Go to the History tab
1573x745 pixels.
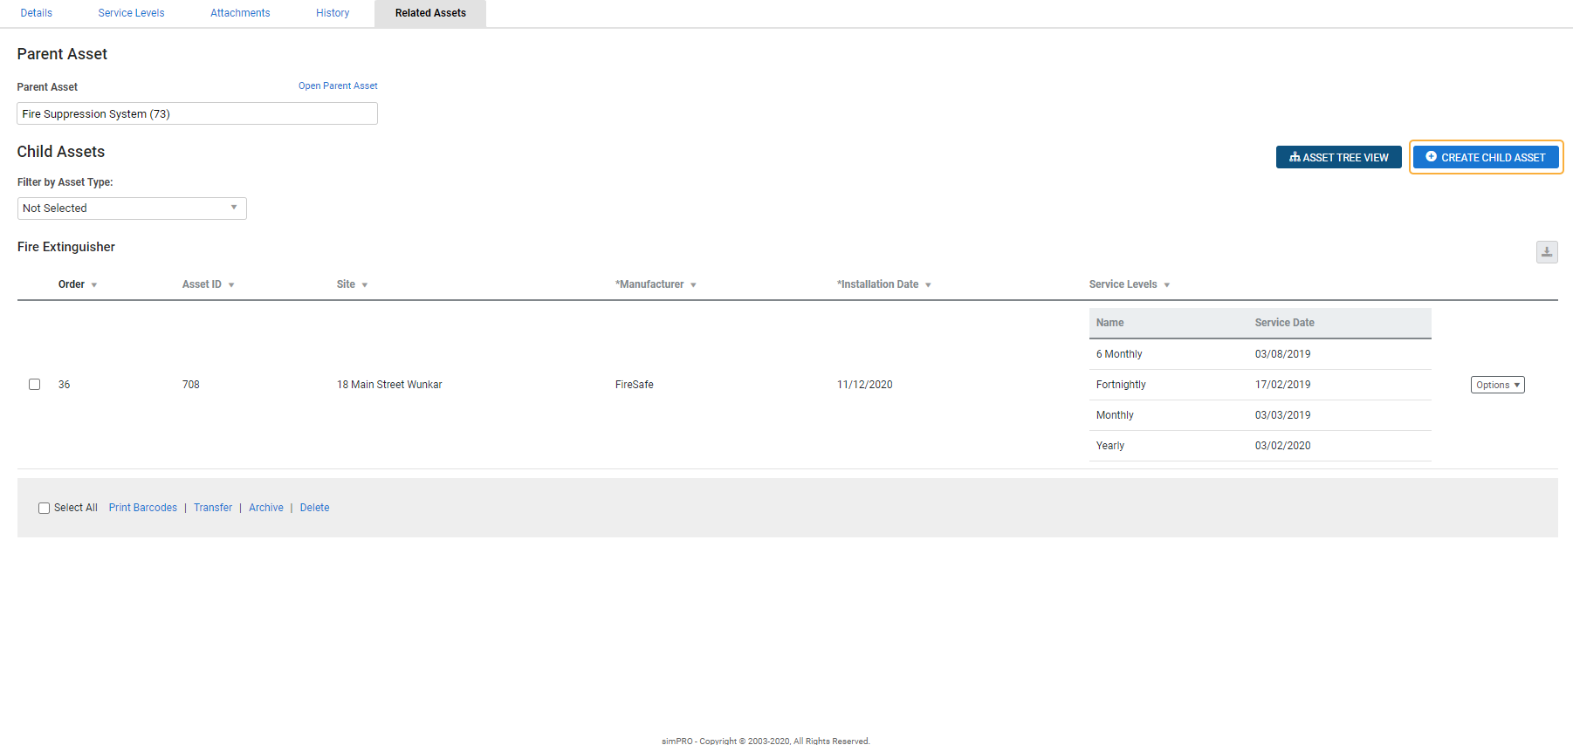click(333, 13)
